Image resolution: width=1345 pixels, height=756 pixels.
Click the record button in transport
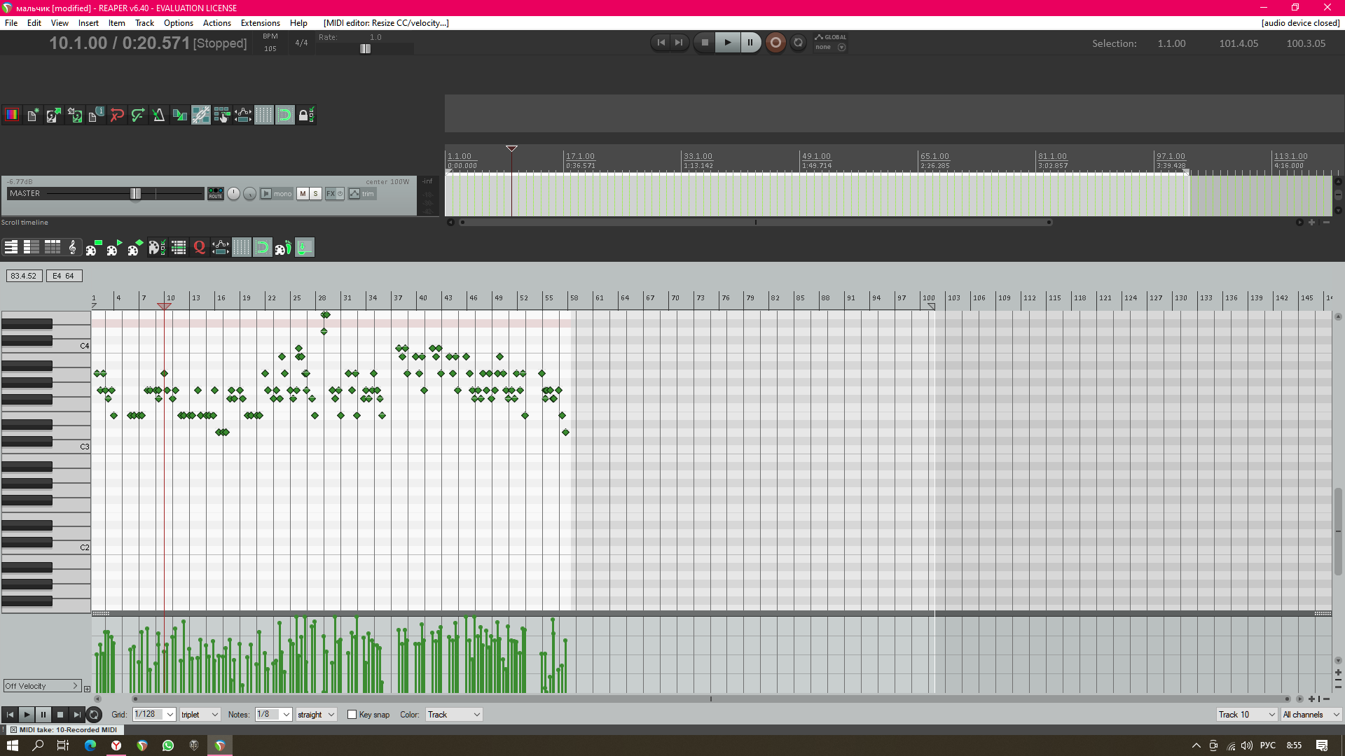775,43
